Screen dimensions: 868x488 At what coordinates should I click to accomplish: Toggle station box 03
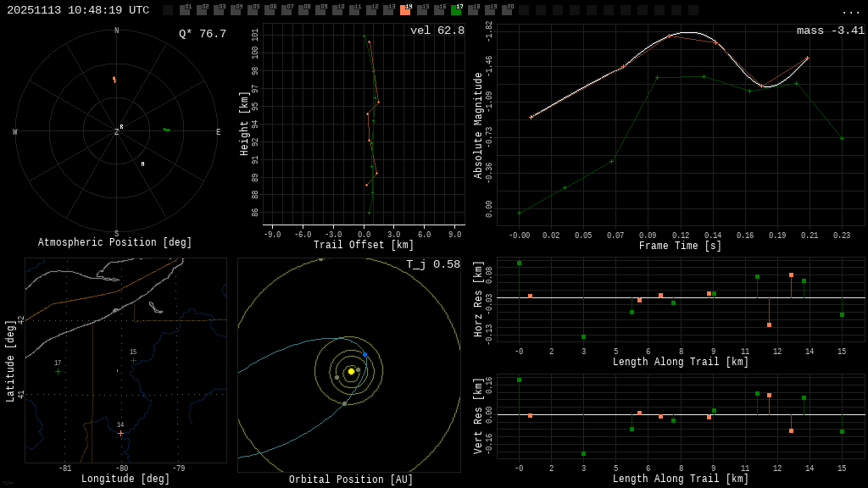pyautogui.click(x=219, y=10)
